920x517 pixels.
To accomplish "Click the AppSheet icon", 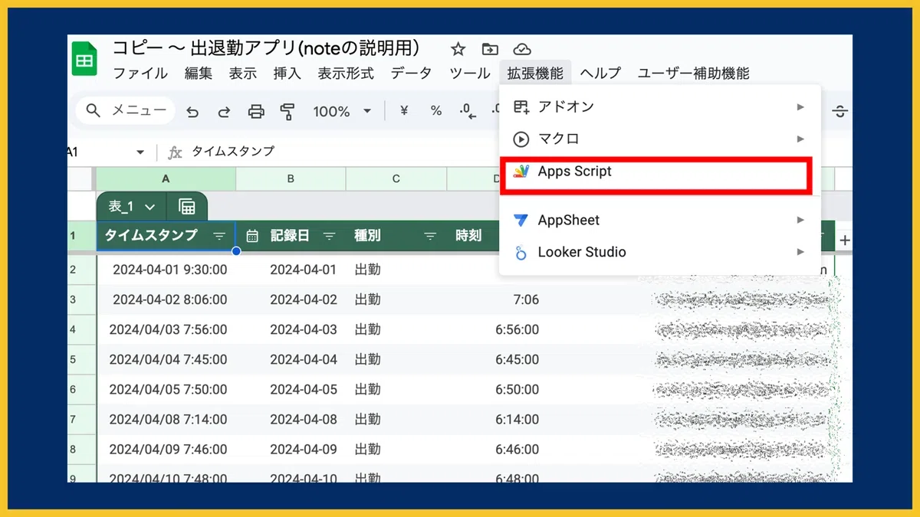I will 521,220.
